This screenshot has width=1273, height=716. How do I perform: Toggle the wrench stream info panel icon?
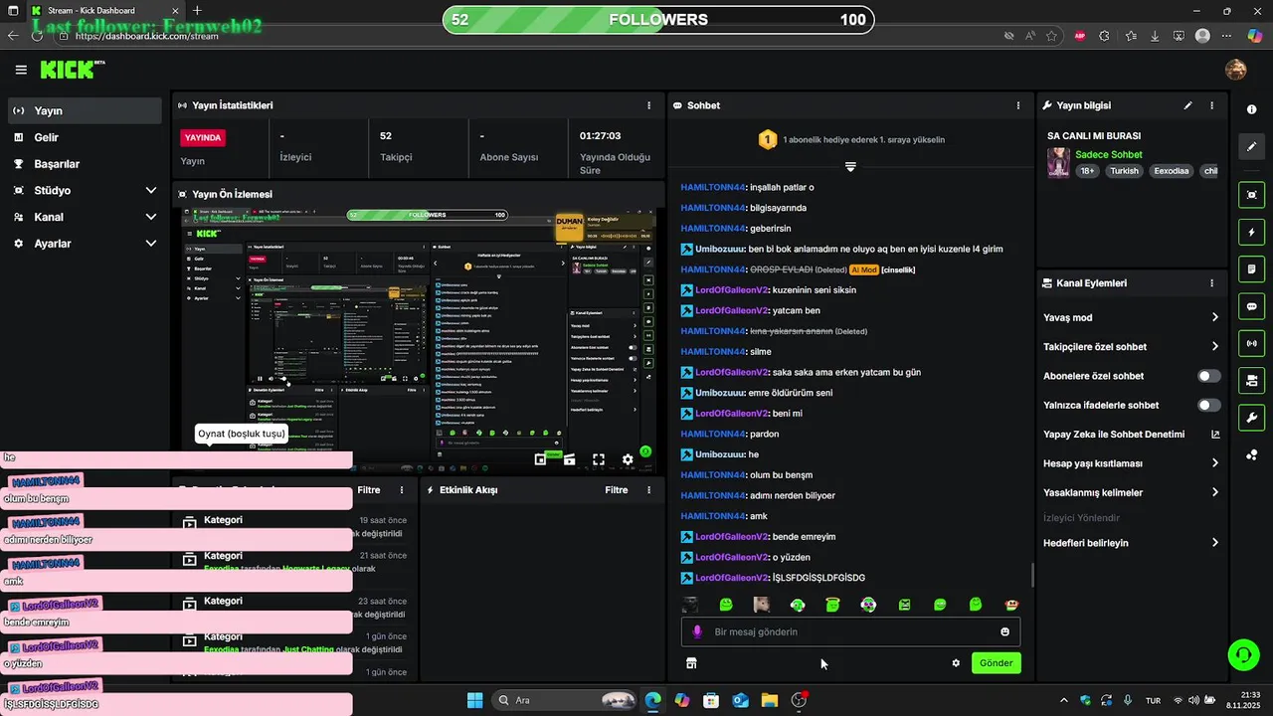click(1251, 417)
